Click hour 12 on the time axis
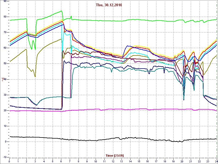218x164 pixels. click(x=113, y=162)
